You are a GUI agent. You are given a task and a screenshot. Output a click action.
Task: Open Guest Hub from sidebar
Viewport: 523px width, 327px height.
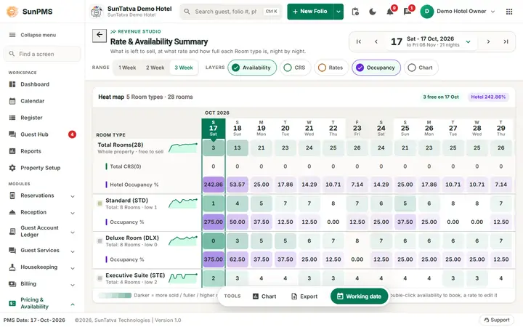34,134
